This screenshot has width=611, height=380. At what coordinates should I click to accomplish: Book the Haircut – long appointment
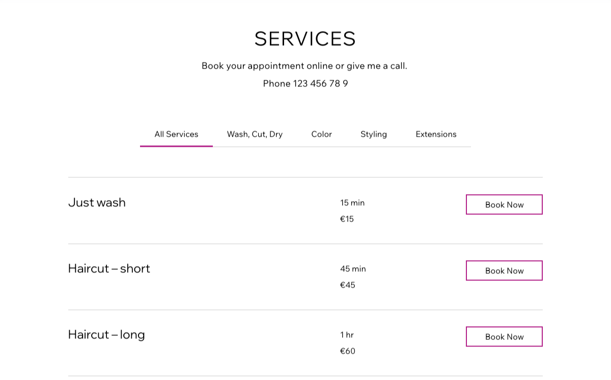(504, 336)
